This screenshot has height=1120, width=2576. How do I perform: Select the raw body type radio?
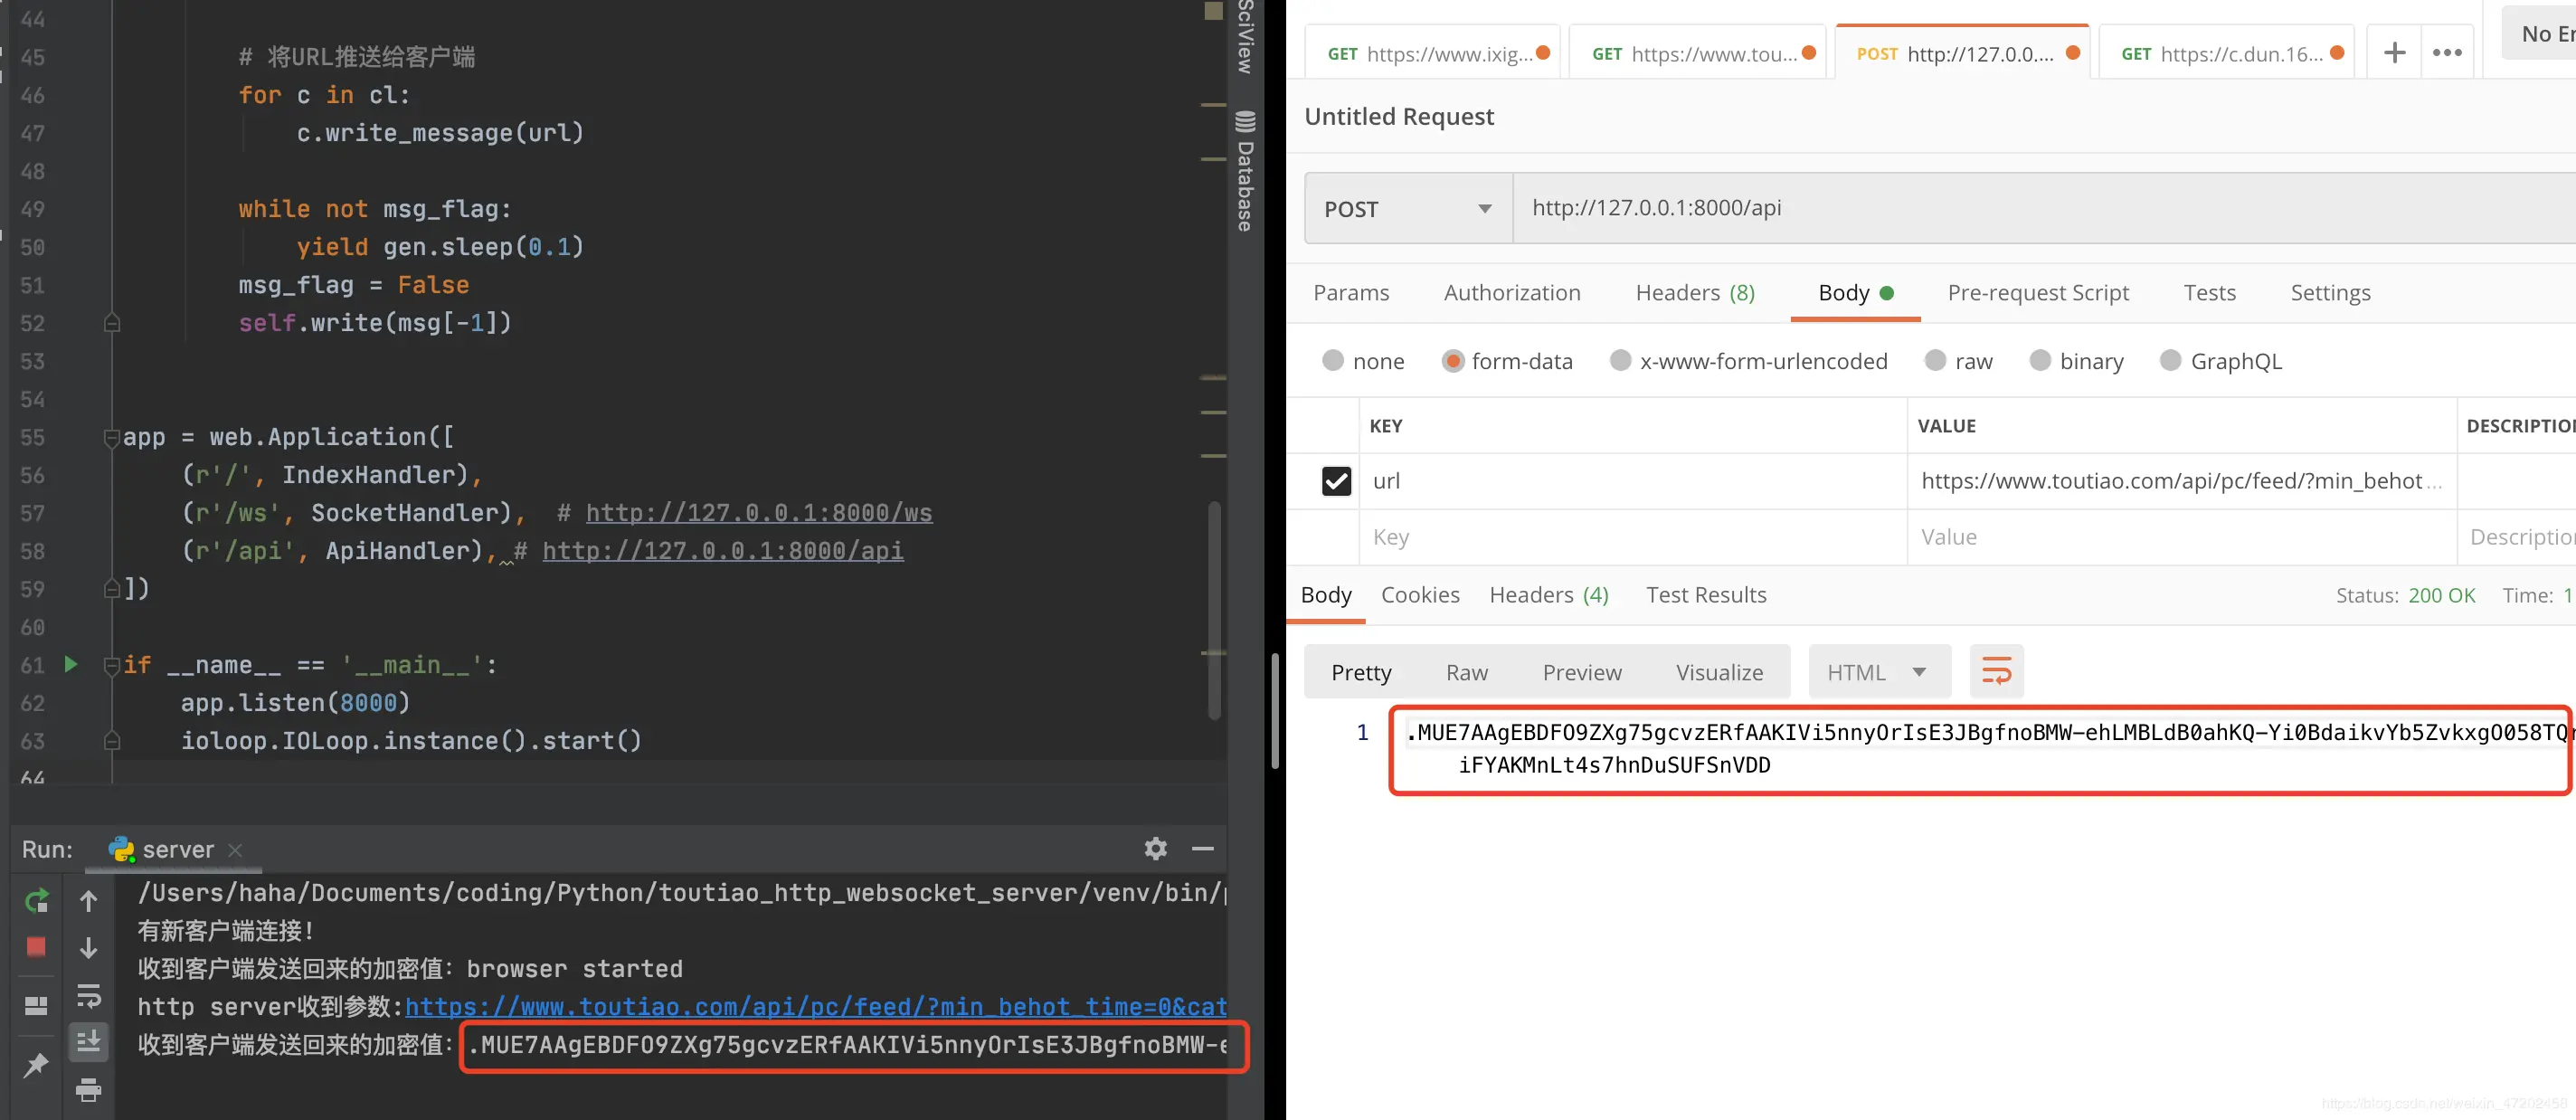point(1935,361)
